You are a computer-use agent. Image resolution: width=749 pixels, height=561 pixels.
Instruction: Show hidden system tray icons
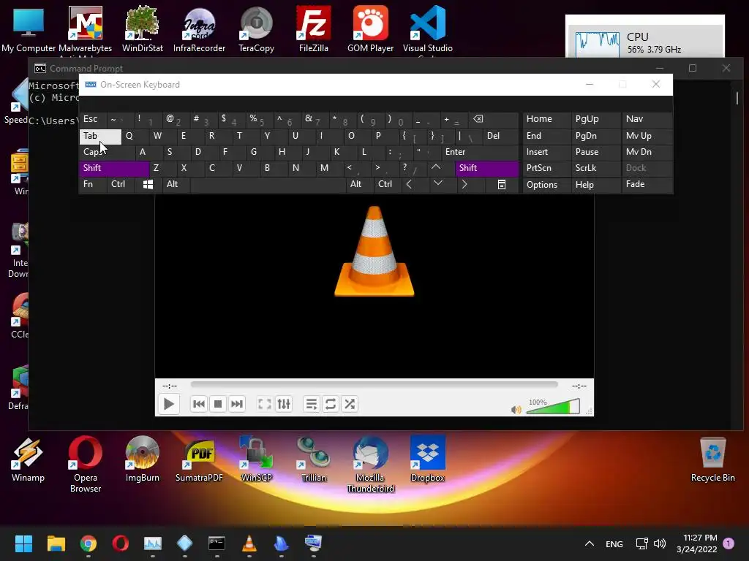pos(590,543)
